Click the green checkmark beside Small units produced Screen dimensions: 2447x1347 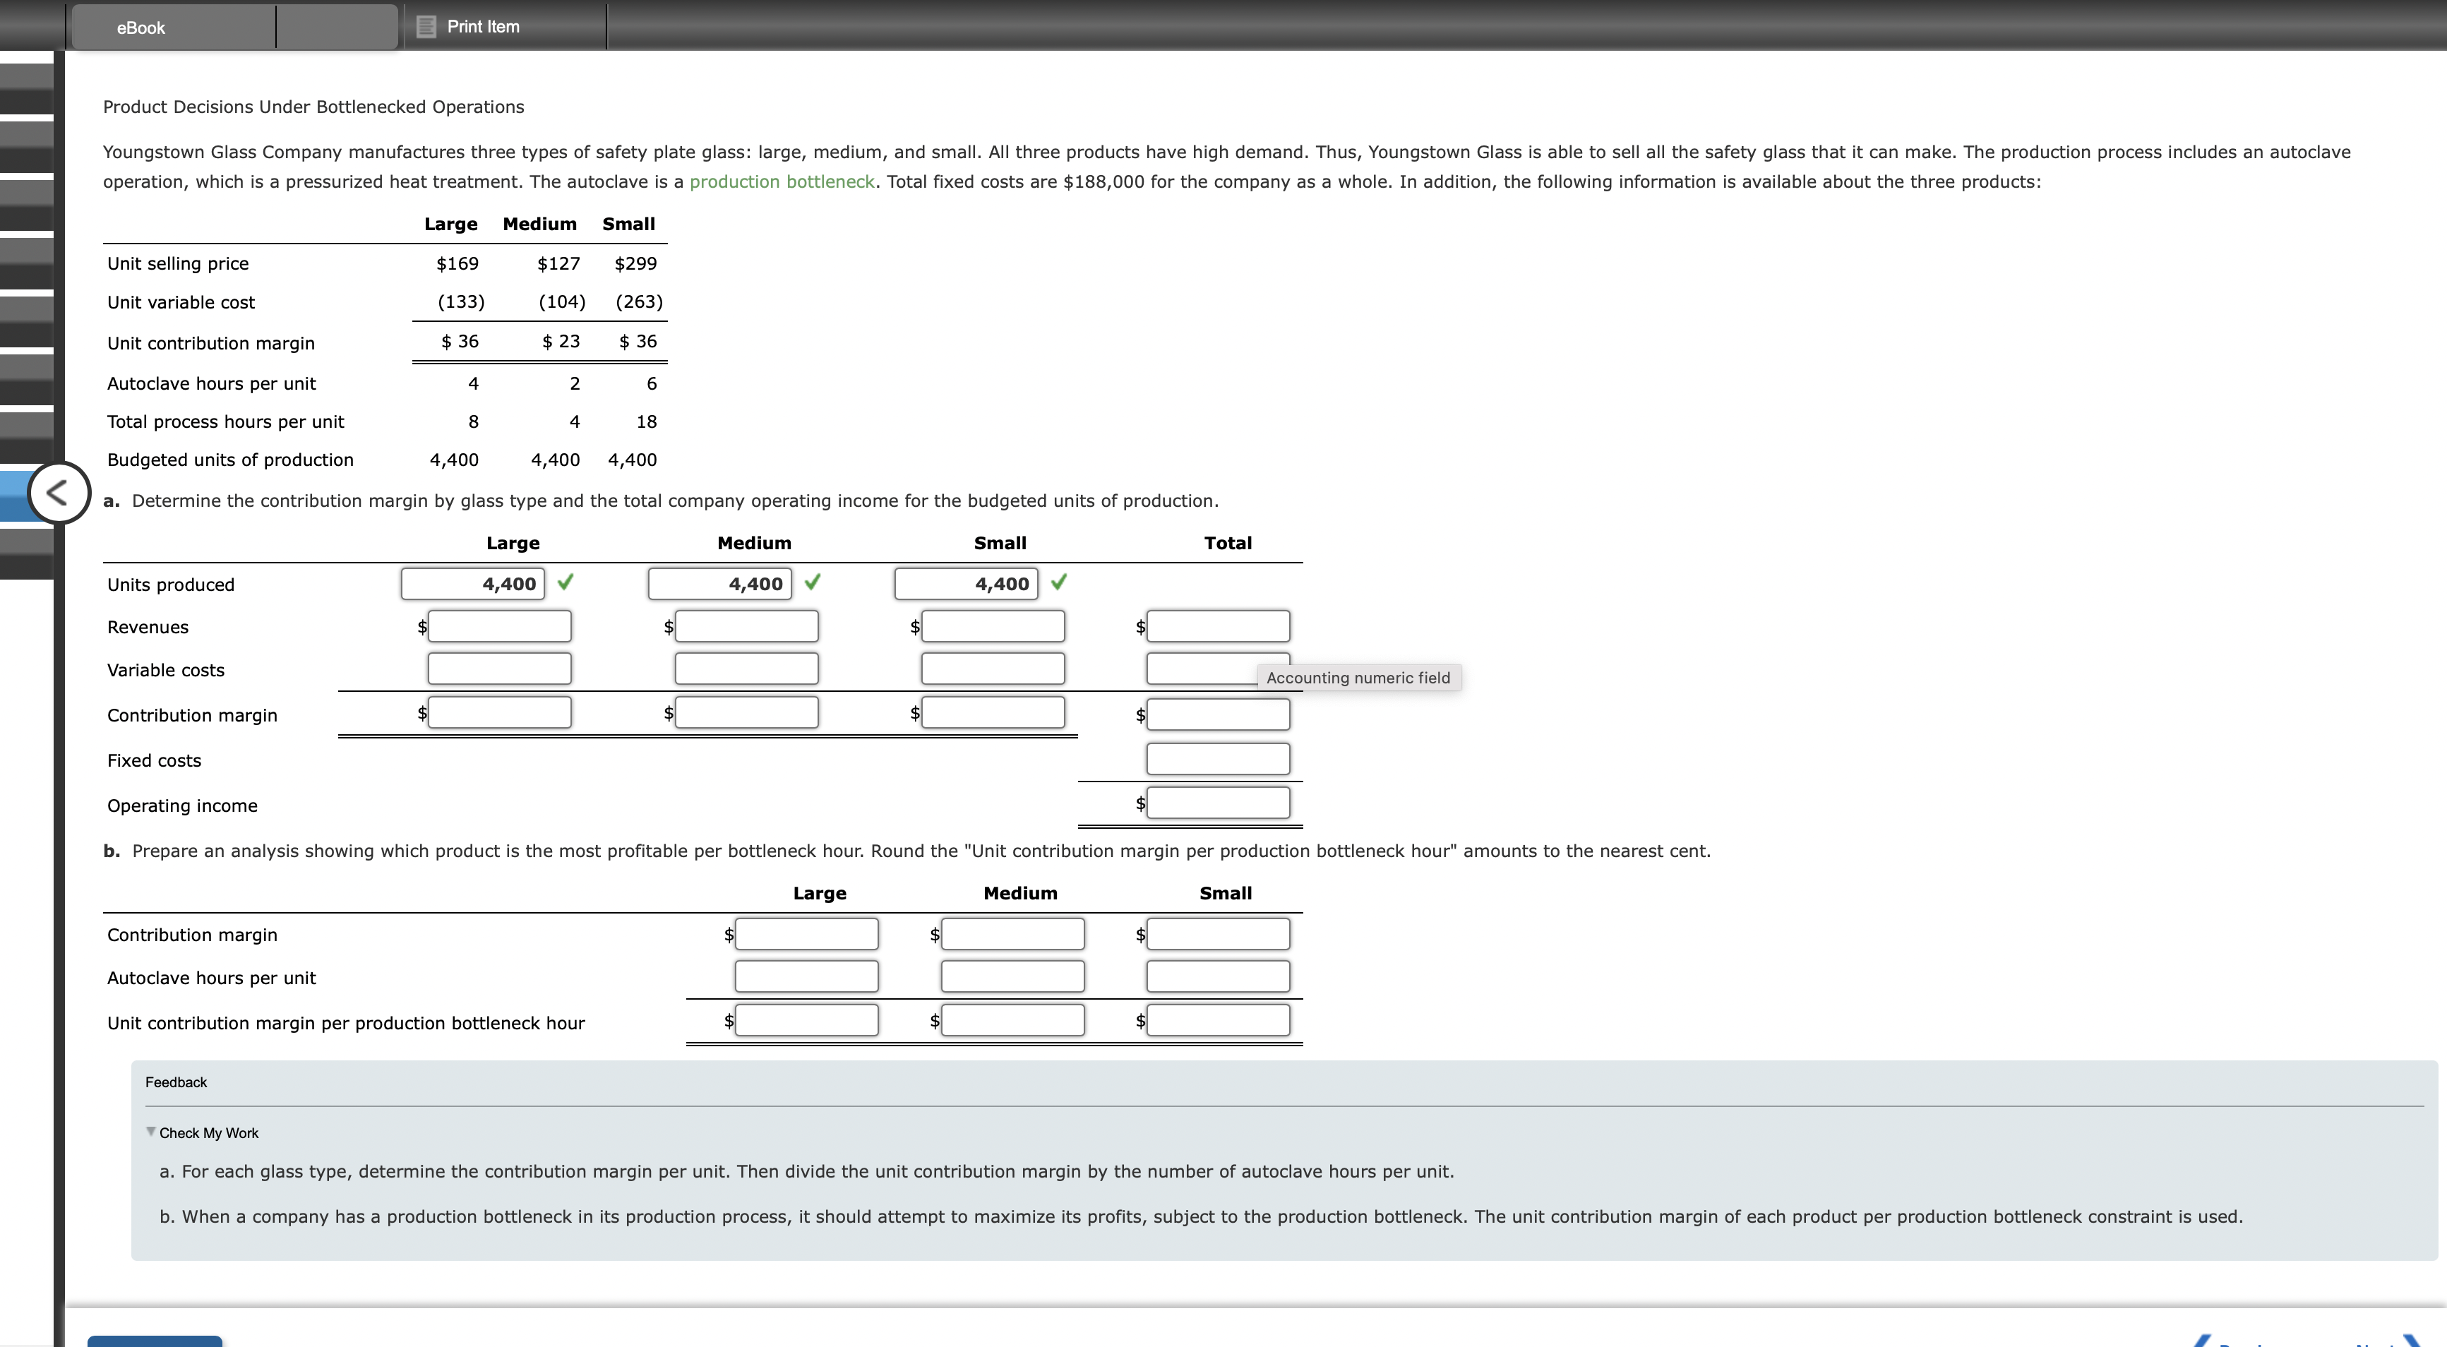click(1059, 582)
